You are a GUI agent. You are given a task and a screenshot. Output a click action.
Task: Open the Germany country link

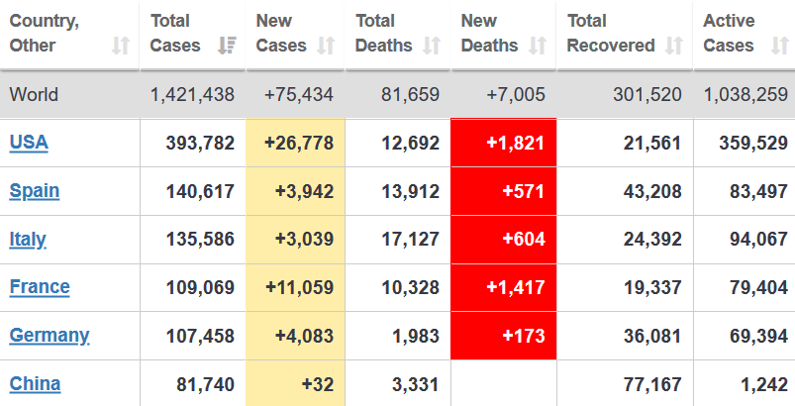[x=50, y=336]
